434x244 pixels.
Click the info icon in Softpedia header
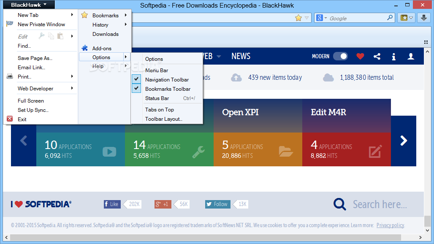coord(393,57)
